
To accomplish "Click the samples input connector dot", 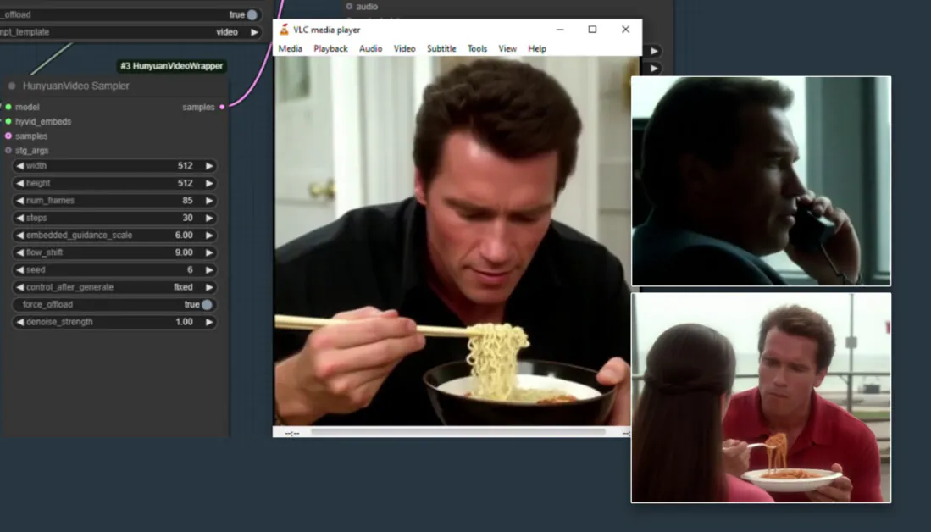I will pos(8,136).
